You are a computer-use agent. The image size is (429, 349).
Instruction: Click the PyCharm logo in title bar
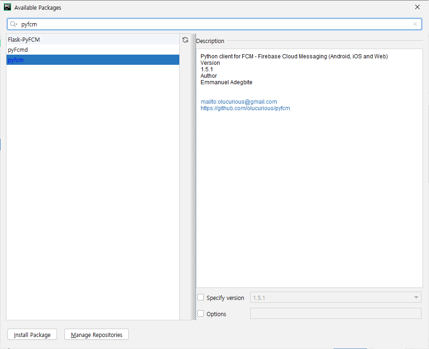7,7
